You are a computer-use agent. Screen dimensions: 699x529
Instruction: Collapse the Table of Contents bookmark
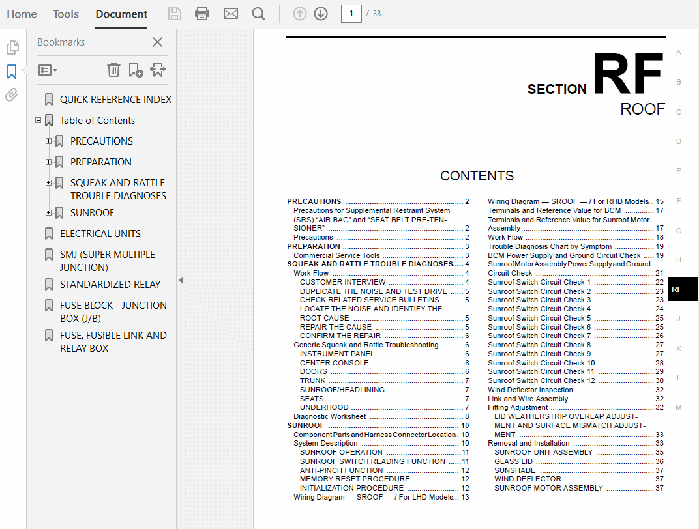click(38, 120)
